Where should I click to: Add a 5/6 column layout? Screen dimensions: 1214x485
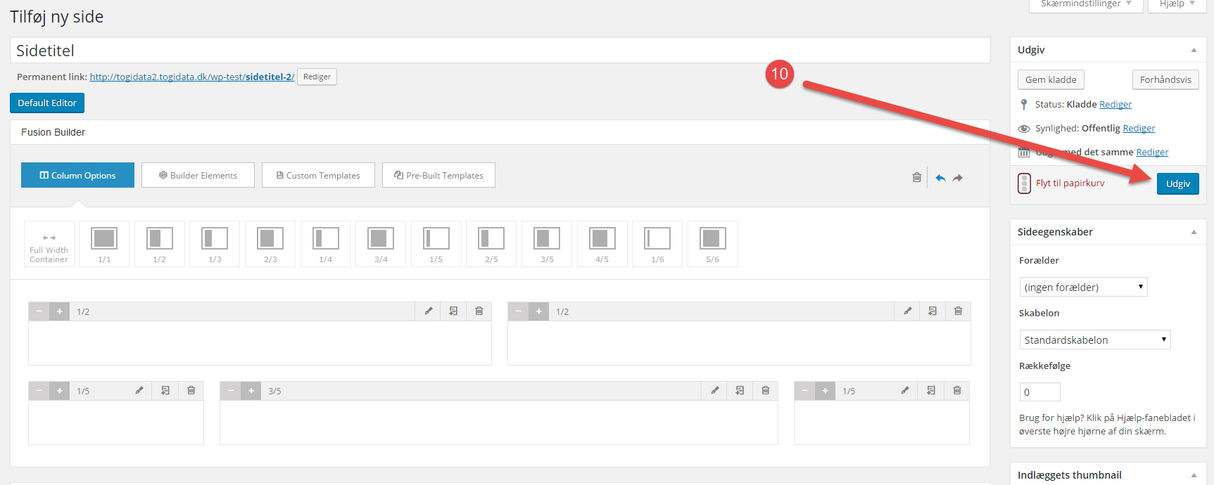point(712,244)
